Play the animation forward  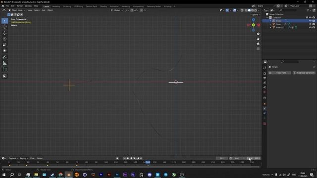click(134, 158)
